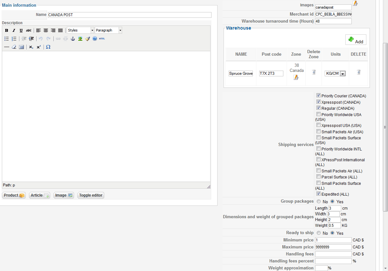Click the Article insert button
Screen dimensions: 388x271
point(39,195)
